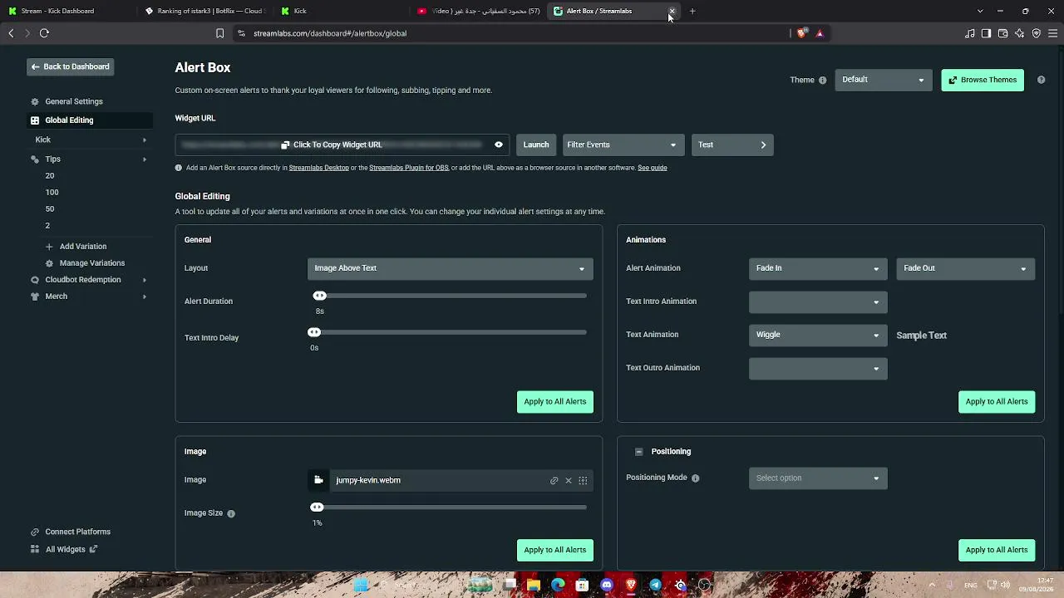Collapse the Positioning section checkbox

[x=638, y=452]
